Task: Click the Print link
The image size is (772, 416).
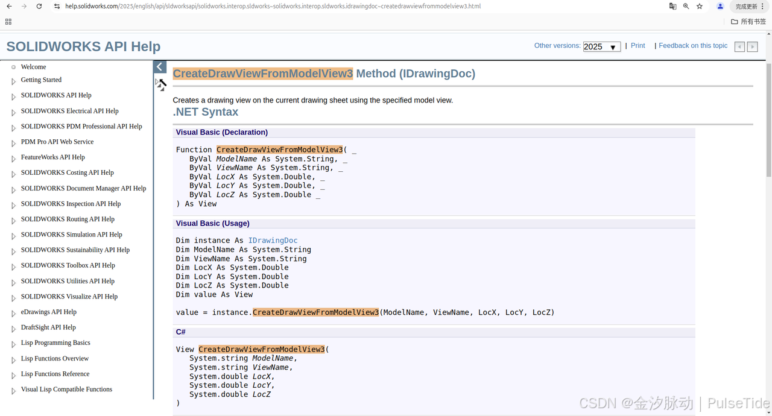Action: 638,46
